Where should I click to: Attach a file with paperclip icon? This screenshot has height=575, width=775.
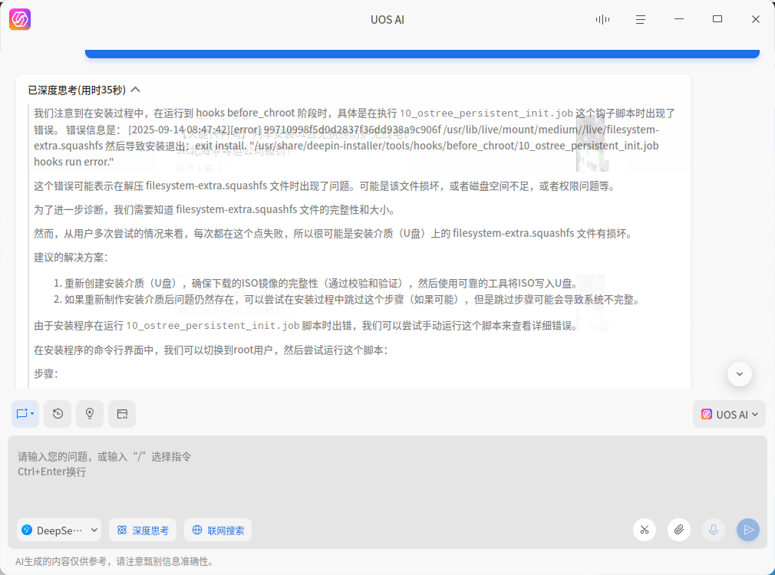coord(679,530)
